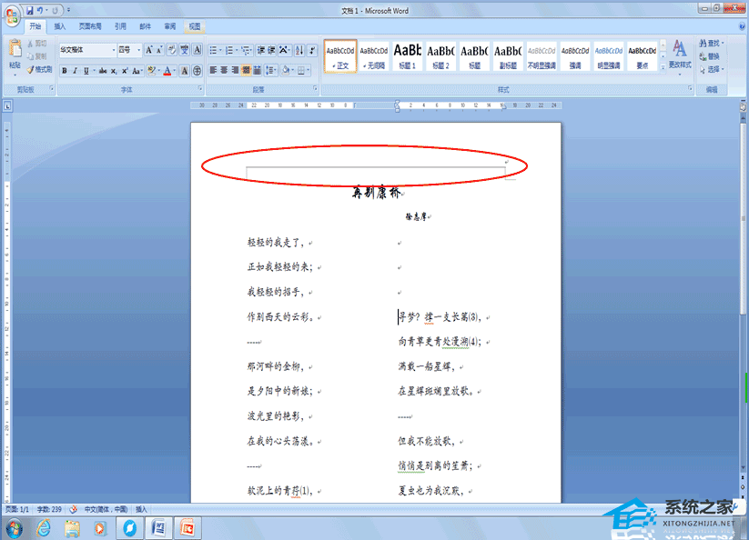Click the Shrink Font icon
Screen dimensions: 749x540
click(159, 50)
